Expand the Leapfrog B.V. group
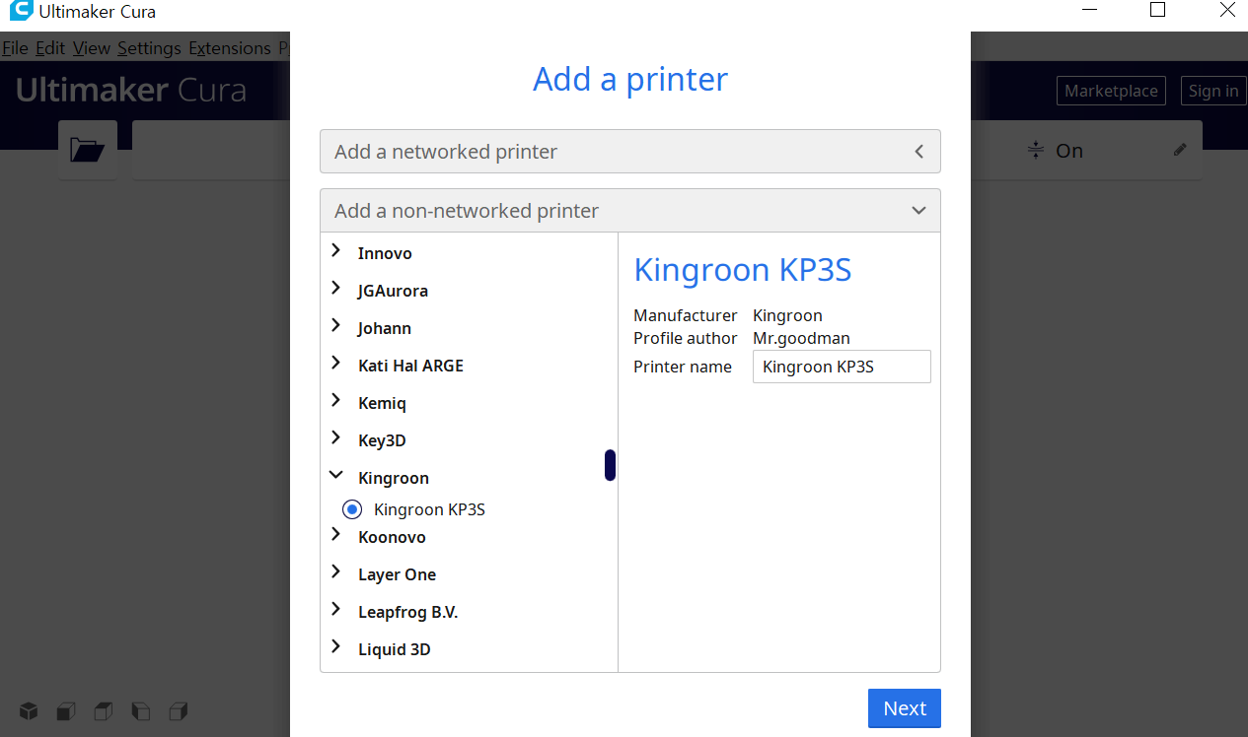 tap(336, 611)
